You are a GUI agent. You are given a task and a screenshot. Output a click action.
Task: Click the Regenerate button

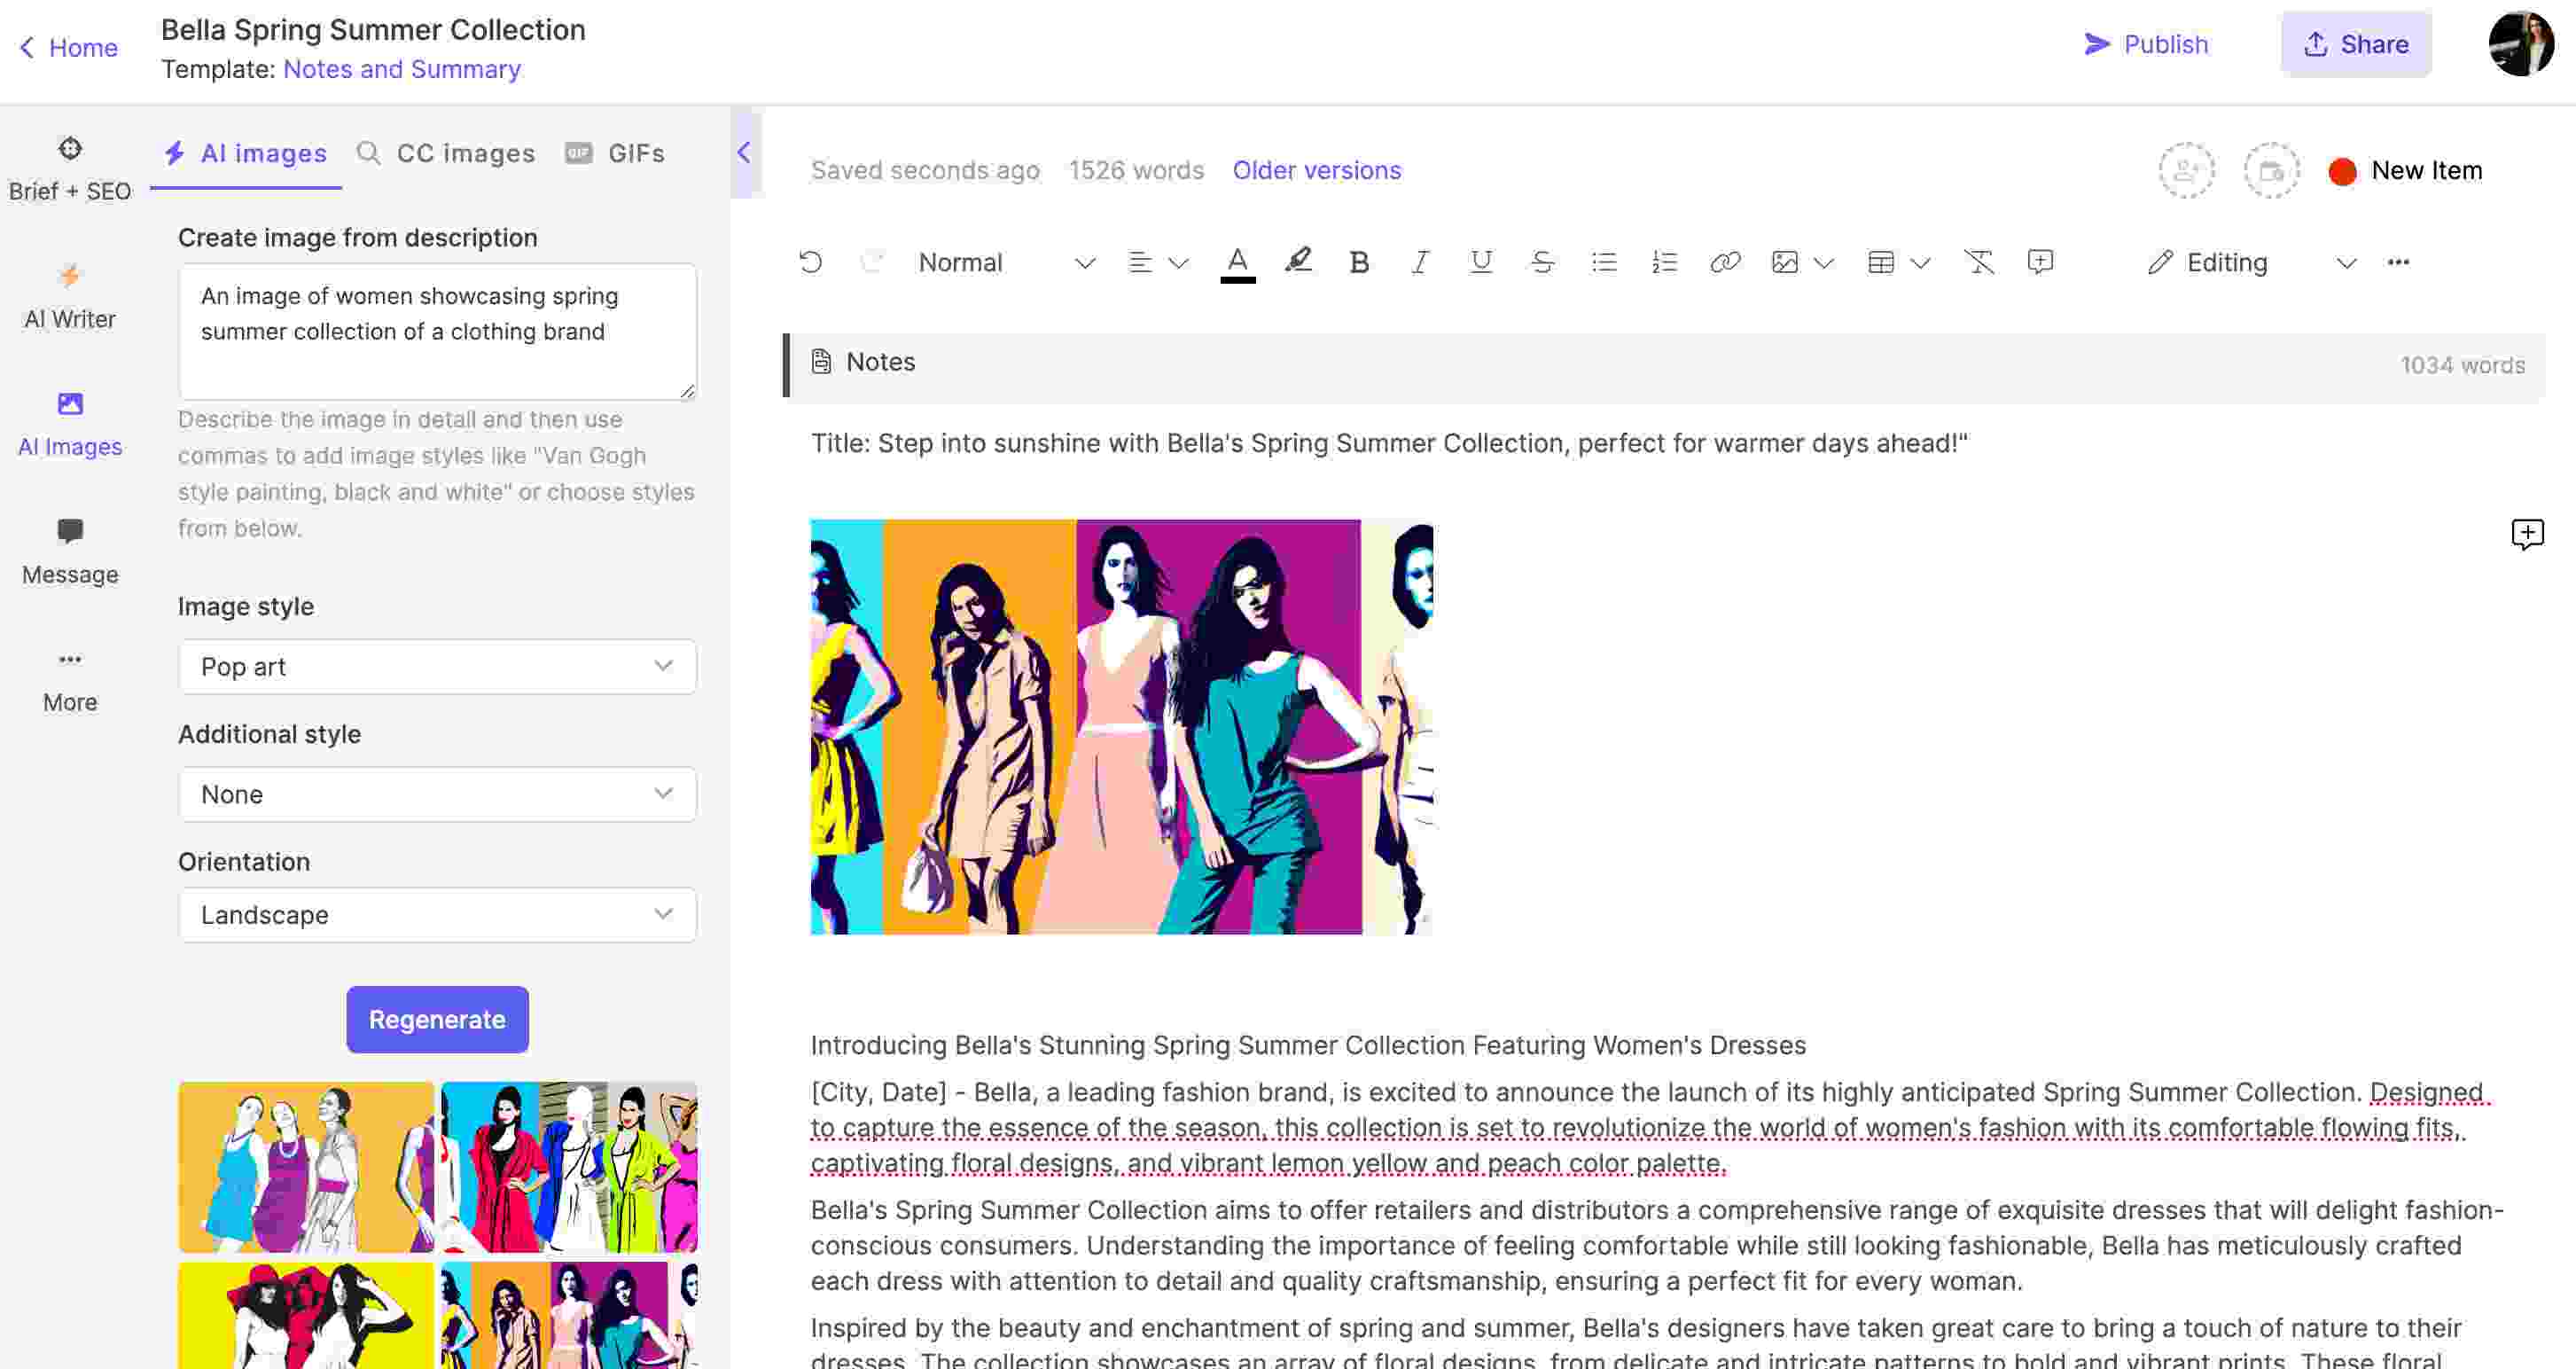point(436,1018)
